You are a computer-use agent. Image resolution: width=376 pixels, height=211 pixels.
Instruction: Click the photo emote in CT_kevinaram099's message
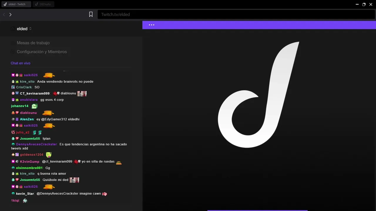[82, 93]
